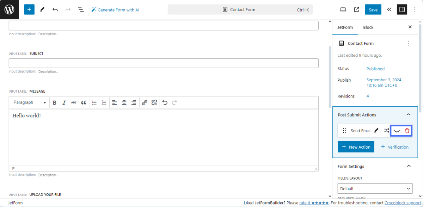423x207 pixels.
Task: Create numbered list in message editor
Action: point(104,102)
